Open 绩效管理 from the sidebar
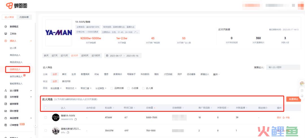Screen dimensions: 305x138 pyautogui.click(x=14, y=104)
